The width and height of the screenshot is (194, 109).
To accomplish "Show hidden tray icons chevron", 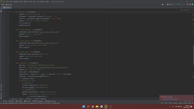I will click(x=170, y=107).
